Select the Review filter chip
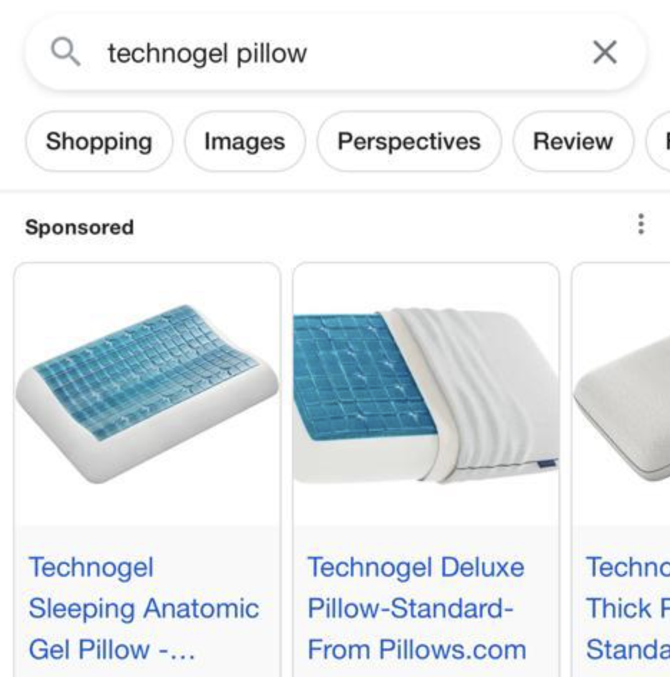The image size is (670, 677). [573, 141]
